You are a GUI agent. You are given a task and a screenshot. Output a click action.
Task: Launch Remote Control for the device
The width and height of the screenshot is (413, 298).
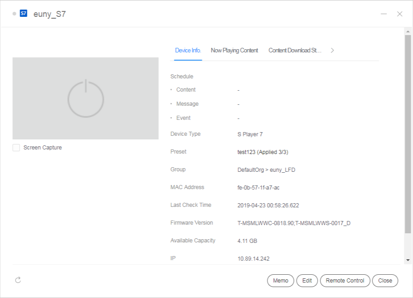click(x=345, y=281)
